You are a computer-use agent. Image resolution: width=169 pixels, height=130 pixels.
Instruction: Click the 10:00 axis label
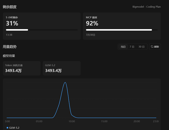tap(72, 121)
